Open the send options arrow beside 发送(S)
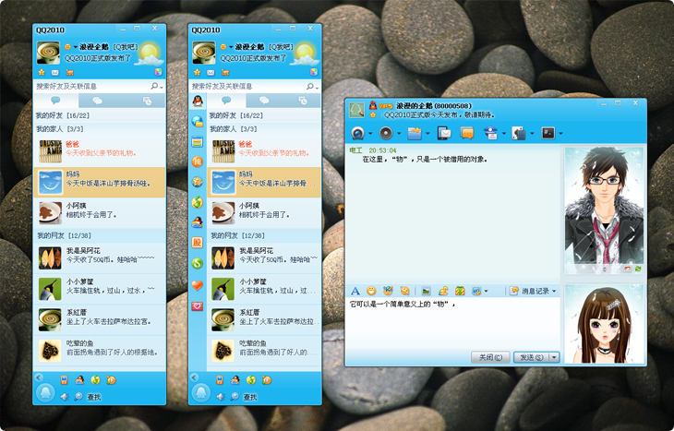The height and width of the screenshot is (431, 674). tap(555, 357)
